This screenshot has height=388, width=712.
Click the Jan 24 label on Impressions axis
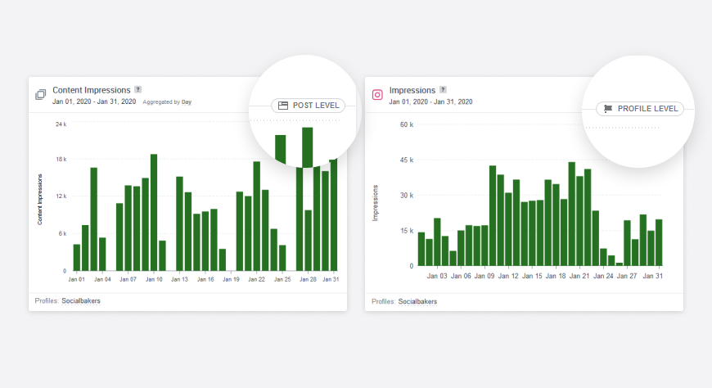tap(604, 277)
